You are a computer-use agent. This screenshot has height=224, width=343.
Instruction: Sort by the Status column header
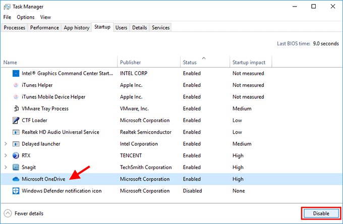[x=205, y=63]
